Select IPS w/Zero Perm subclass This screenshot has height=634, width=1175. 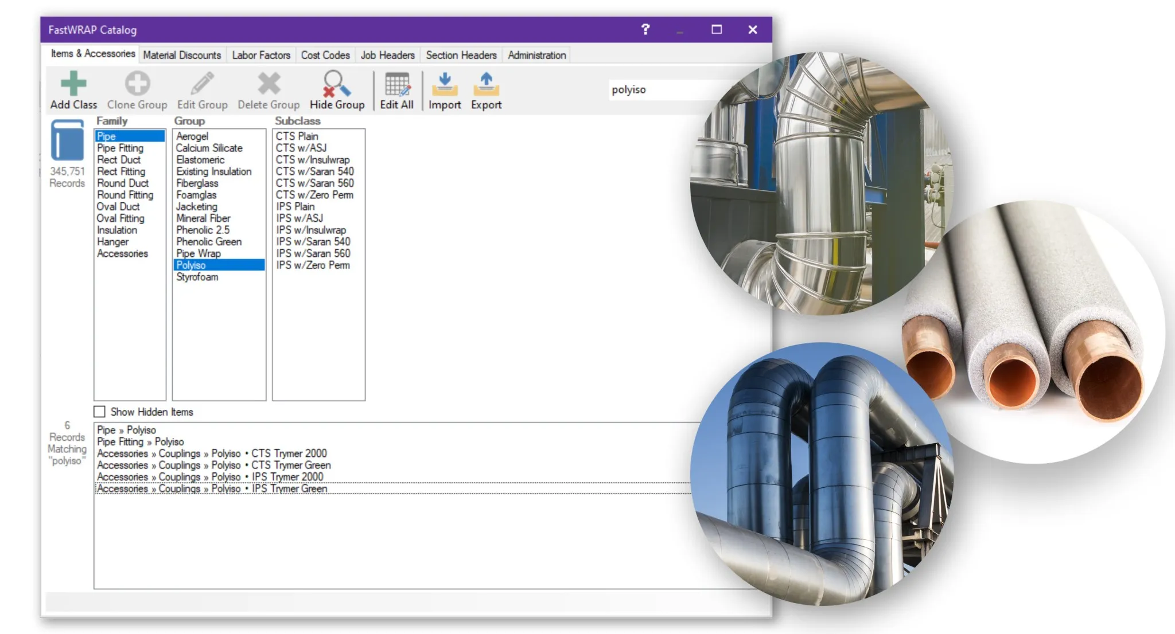pyautogui.click(x=318, y=265)
